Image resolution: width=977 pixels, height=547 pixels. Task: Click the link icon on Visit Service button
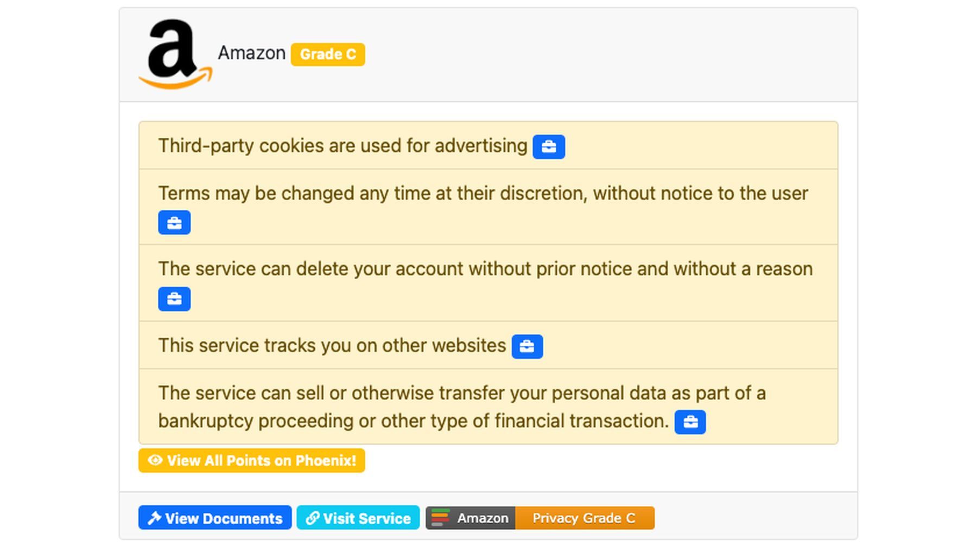(312, 518)
